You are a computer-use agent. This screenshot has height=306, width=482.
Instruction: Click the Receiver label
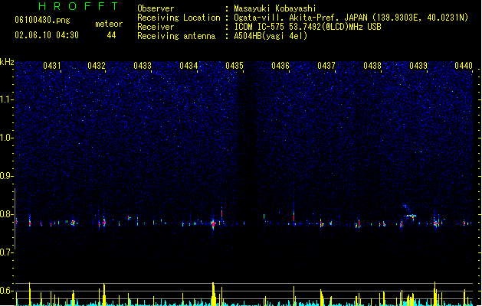(156, 27)
